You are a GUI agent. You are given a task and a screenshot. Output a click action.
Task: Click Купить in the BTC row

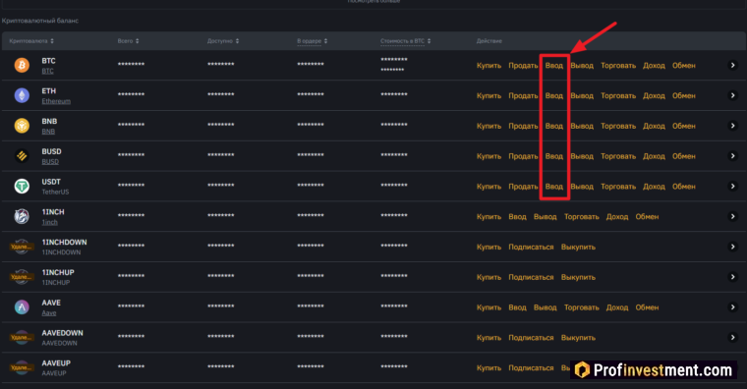[x=488, y=66]
